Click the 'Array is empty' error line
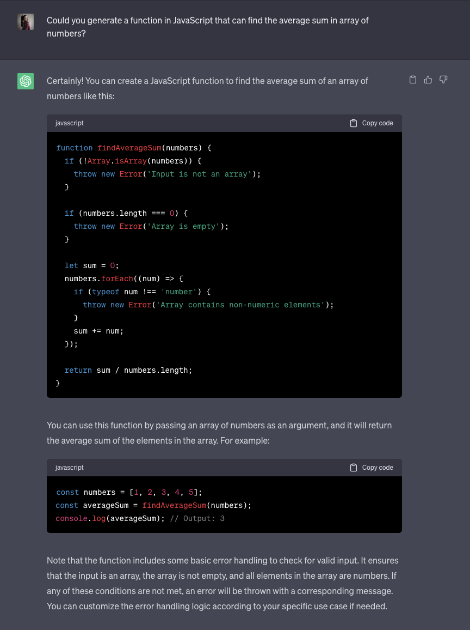Screen dimensions: 470x630 point(151,226)
